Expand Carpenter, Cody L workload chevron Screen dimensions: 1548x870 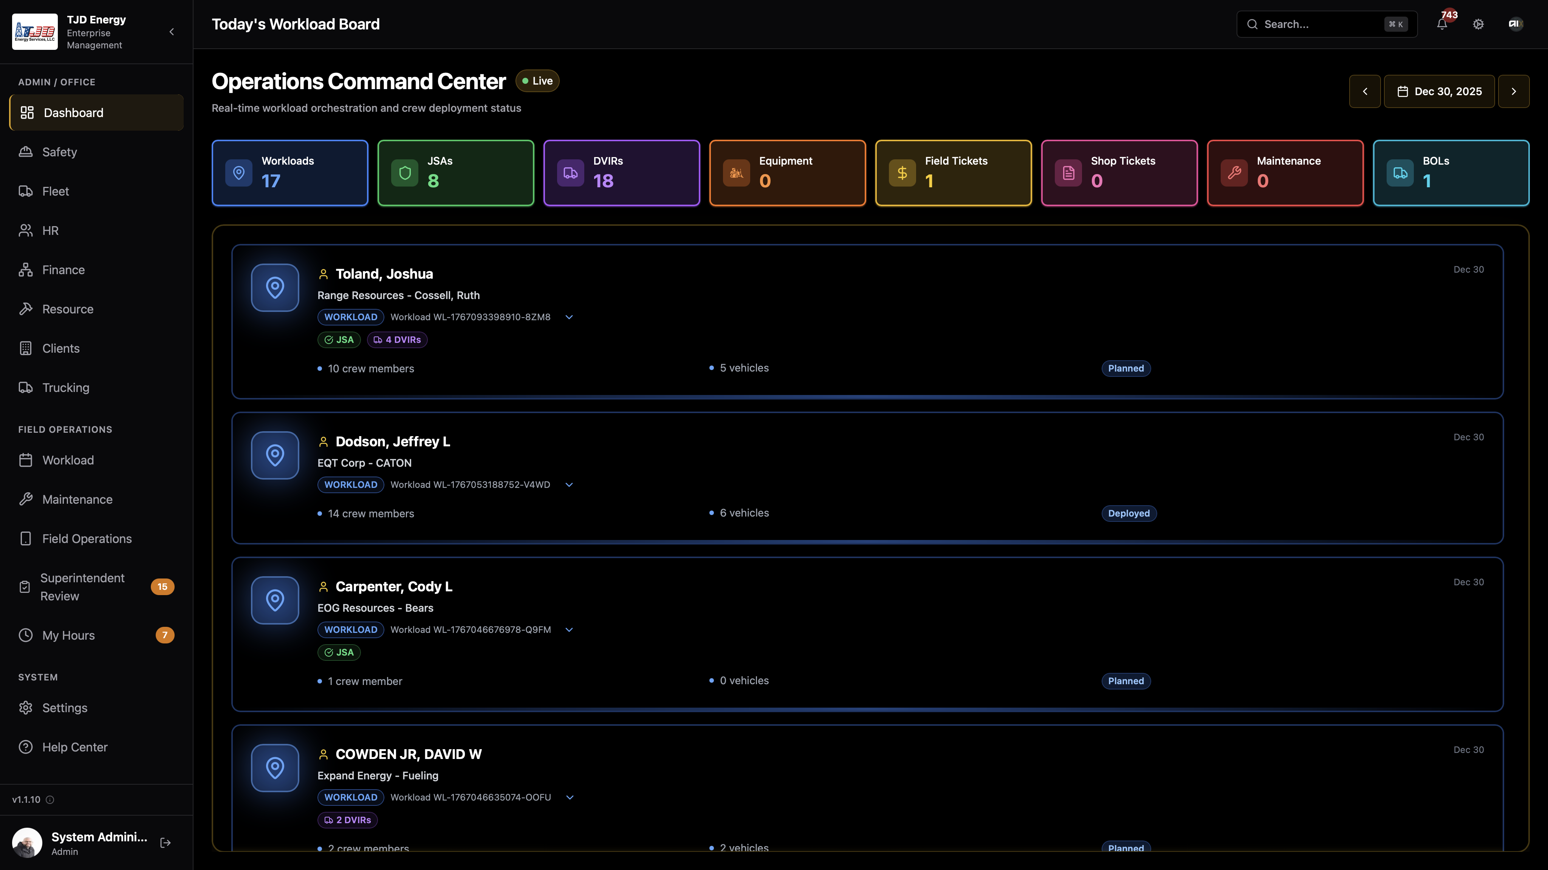click(569, 630)
